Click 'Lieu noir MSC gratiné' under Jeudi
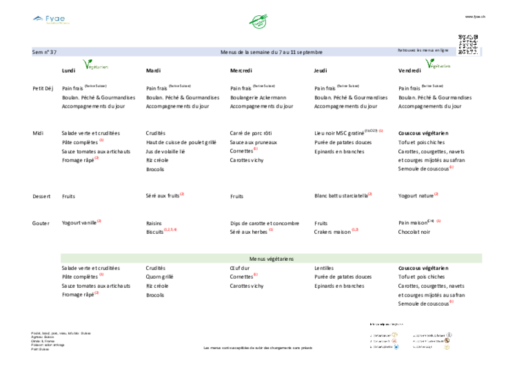Viewport: 517px width, 365px height. pos(339,133)
